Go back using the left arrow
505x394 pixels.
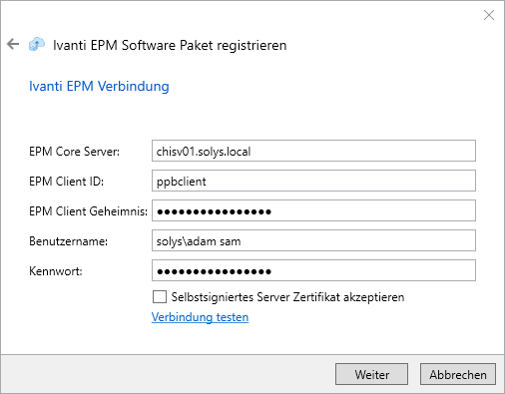(13, 44)
